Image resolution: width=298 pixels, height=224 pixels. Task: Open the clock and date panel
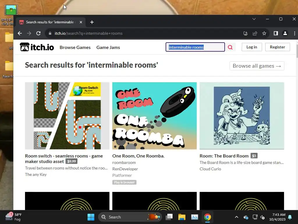point(277,217)
